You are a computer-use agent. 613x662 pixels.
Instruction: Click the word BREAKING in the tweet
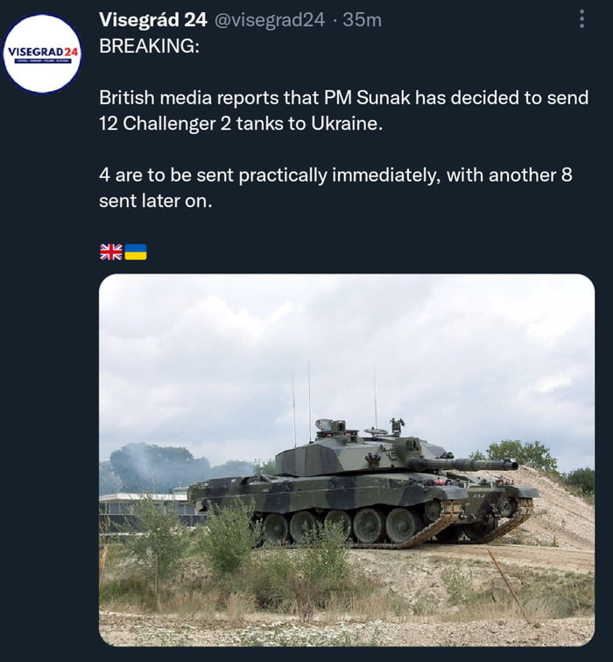(x=149, y=46)
